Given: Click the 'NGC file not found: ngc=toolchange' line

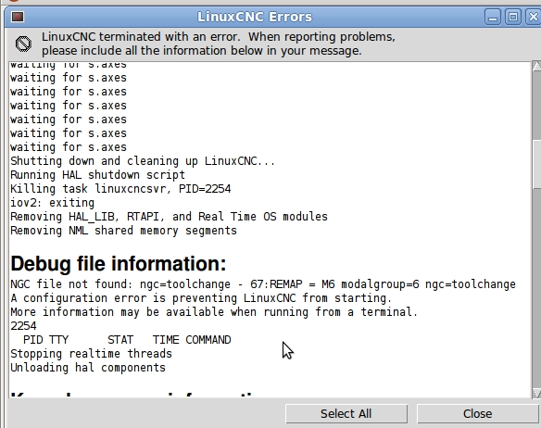Looking at the screenshot, I should tap(263, 284).
